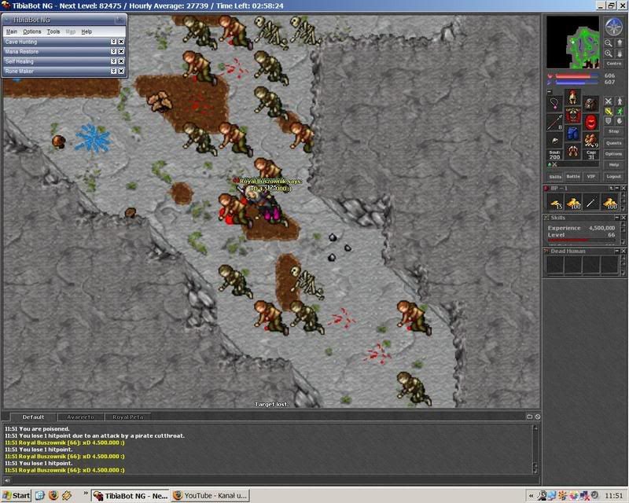Click the amulet necklace slot
629x503 pixels.
554,104
